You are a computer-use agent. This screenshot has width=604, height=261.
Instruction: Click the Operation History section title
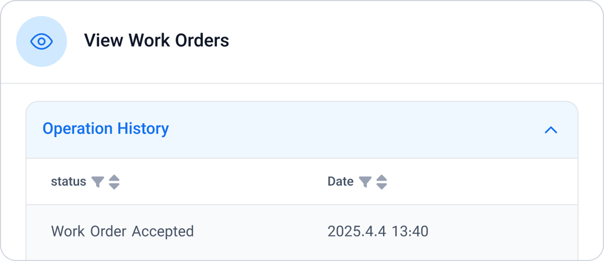(106, 129)
